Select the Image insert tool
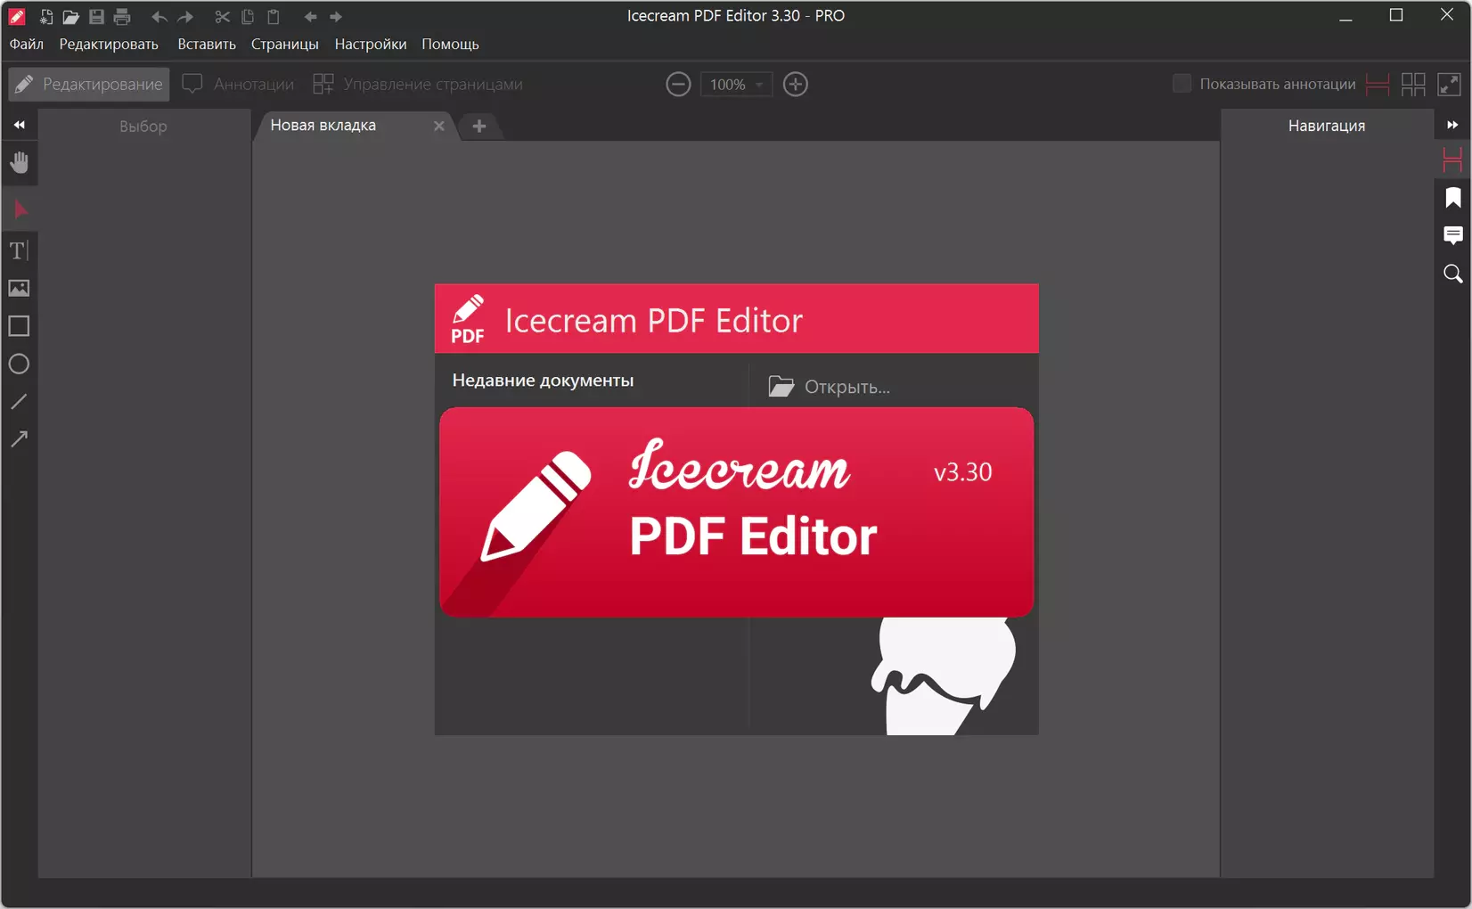1472x909 pixels. pyautogui.click(x=19, y=288)
